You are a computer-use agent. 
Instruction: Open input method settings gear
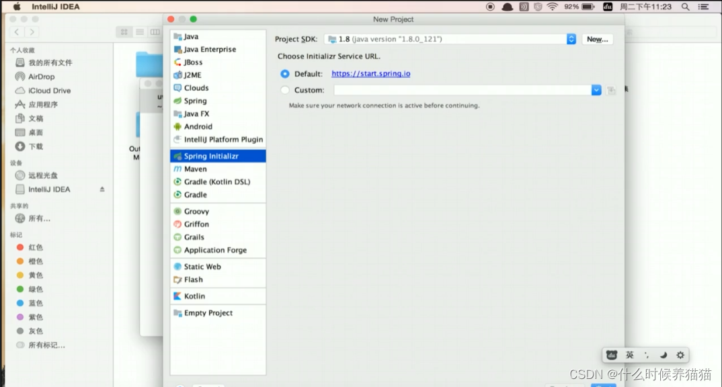point(680,355)
